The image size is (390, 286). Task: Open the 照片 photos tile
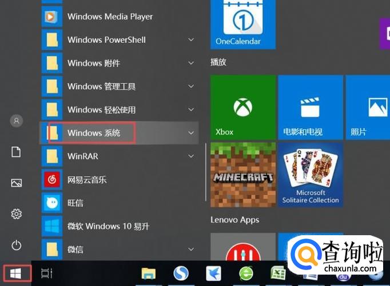tap(369, 107)
